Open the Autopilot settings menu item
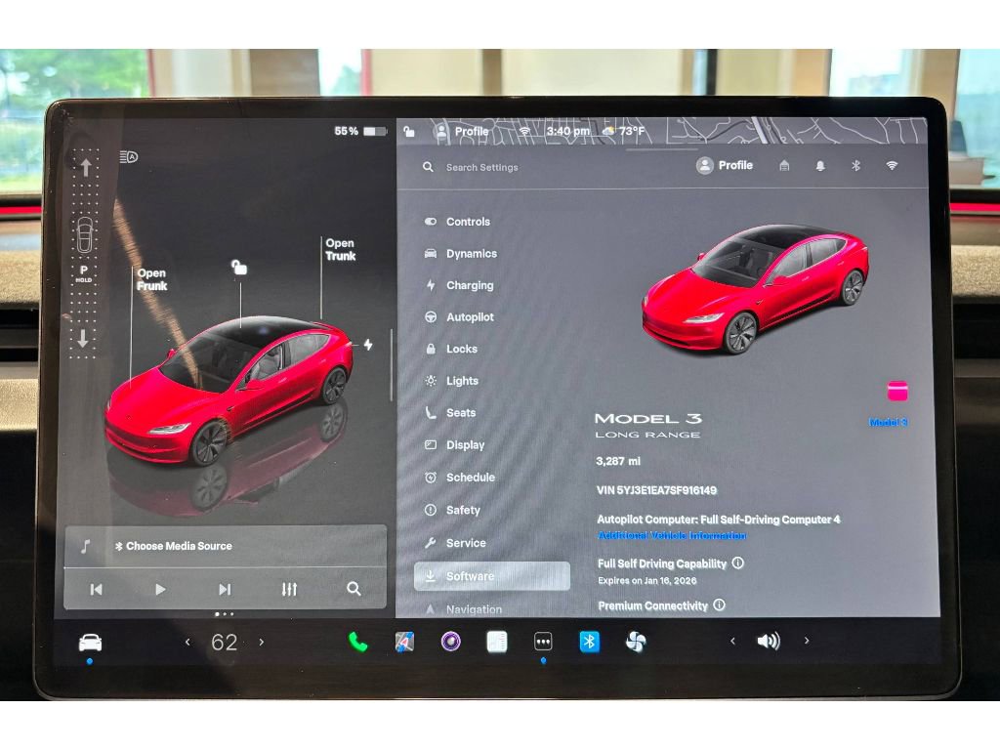 tap(470, 317)
